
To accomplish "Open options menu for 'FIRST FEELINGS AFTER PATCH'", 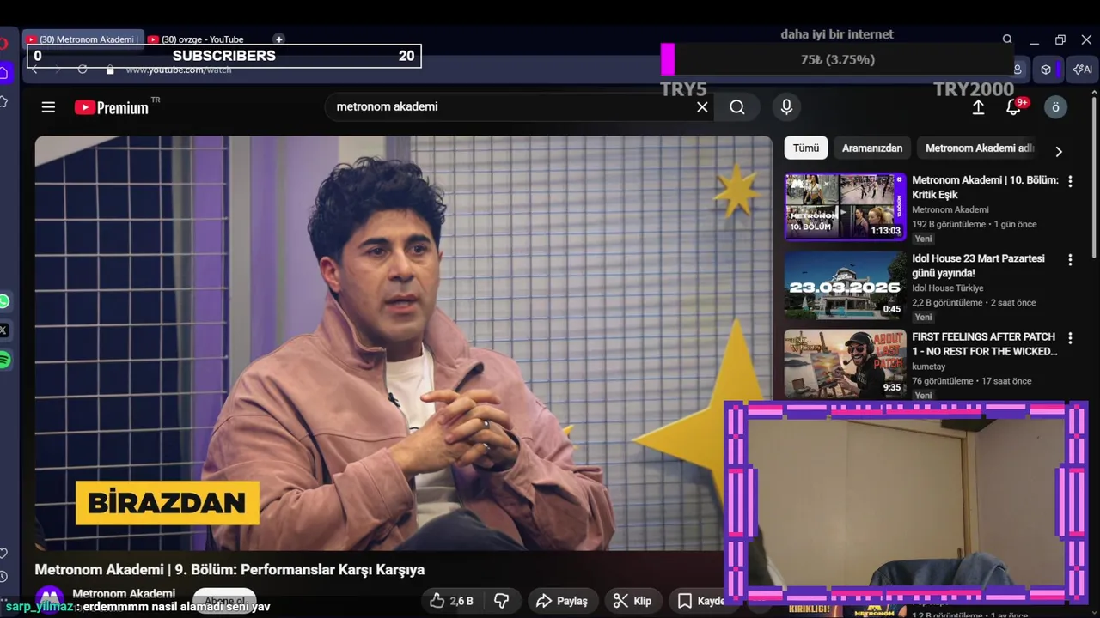I will pyautogui.click(x=1070, y=338).
